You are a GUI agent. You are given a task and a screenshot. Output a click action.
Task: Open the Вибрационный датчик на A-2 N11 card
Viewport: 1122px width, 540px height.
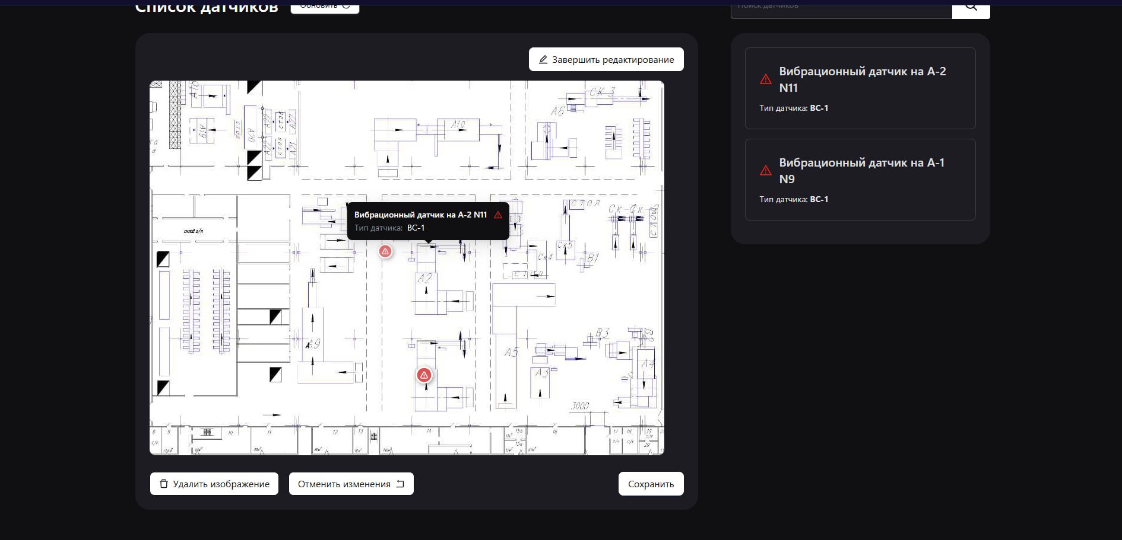860,88
